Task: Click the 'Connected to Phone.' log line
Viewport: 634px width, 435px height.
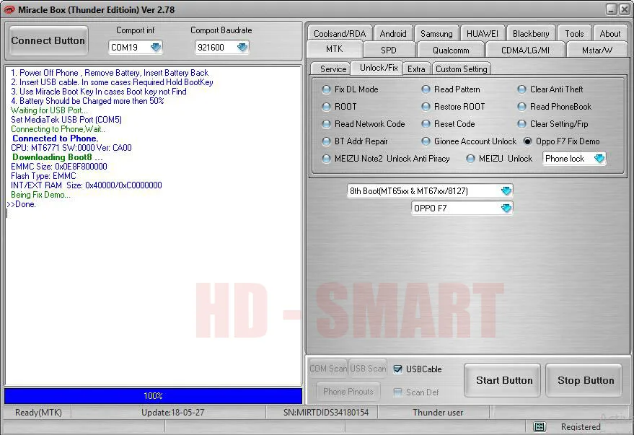Action: (x=55, y=139)
